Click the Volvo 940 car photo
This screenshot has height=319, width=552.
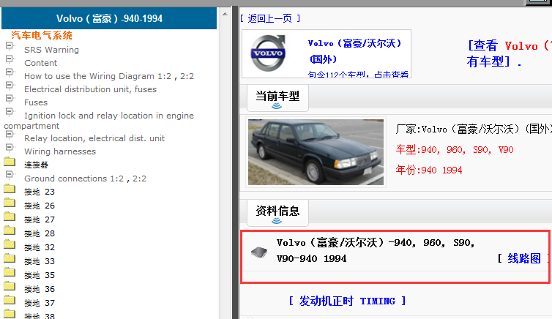[x=316, y=152]
